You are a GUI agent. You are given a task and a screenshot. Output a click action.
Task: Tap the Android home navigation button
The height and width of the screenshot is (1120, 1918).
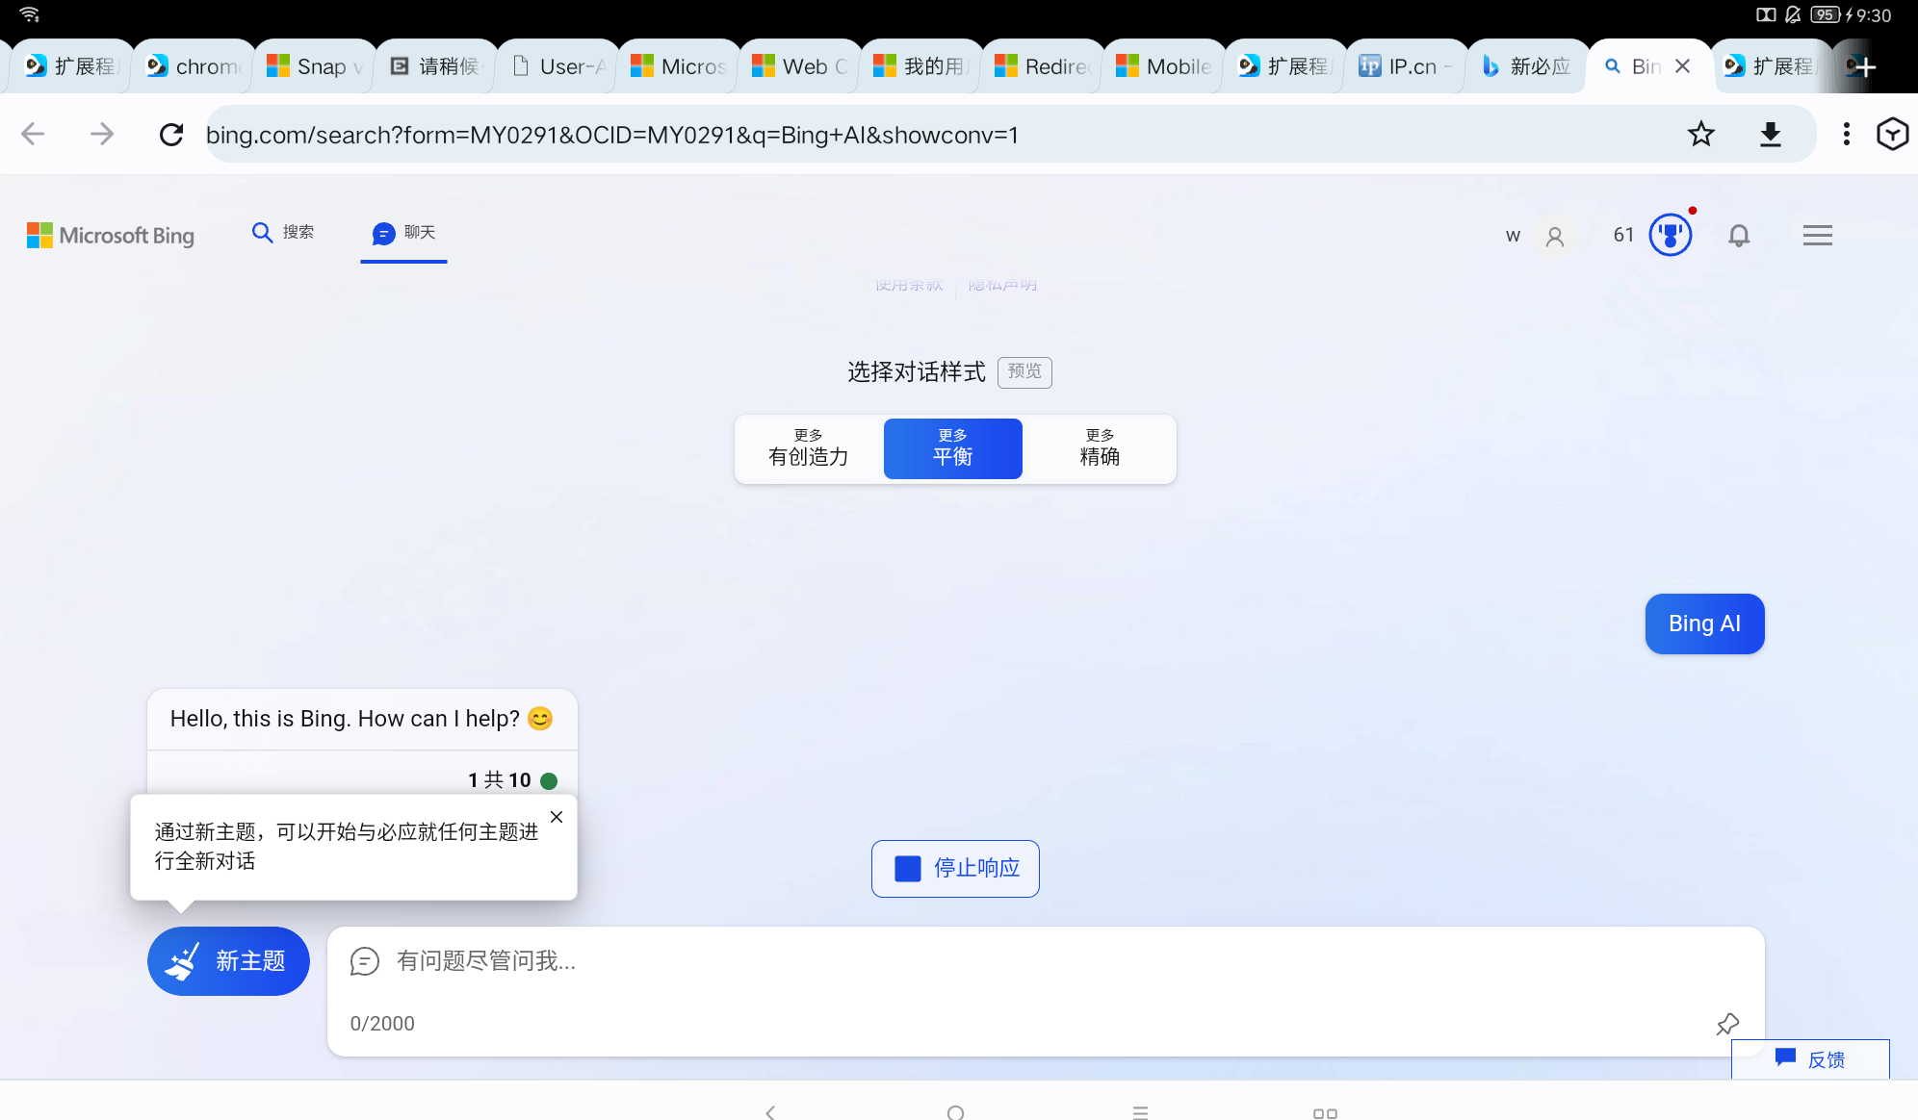click(955, 1112)
